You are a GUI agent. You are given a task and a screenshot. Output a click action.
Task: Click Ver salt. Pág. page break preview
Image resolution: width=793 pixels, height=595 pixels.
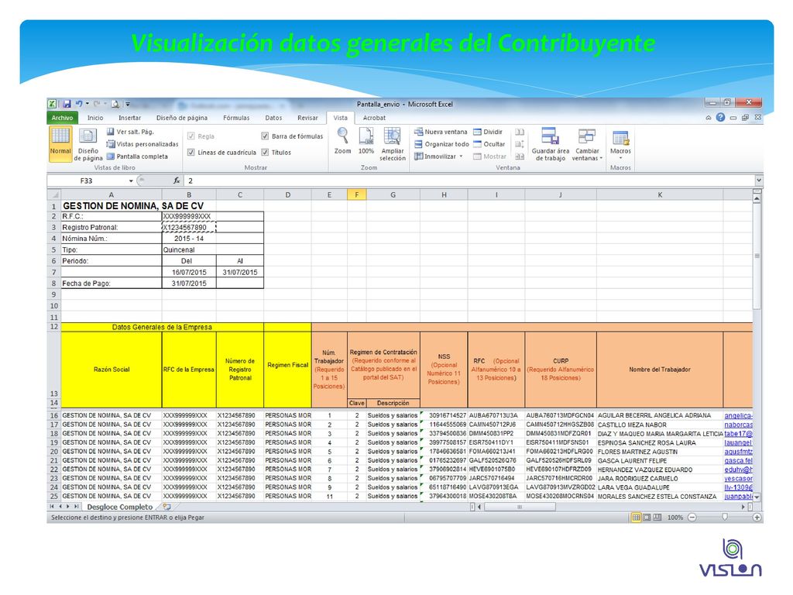[130, 132]
